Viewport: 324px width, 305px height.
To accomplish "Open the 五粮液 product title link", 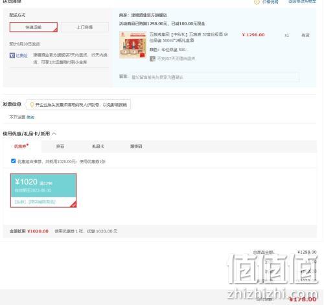I will 189,38.
